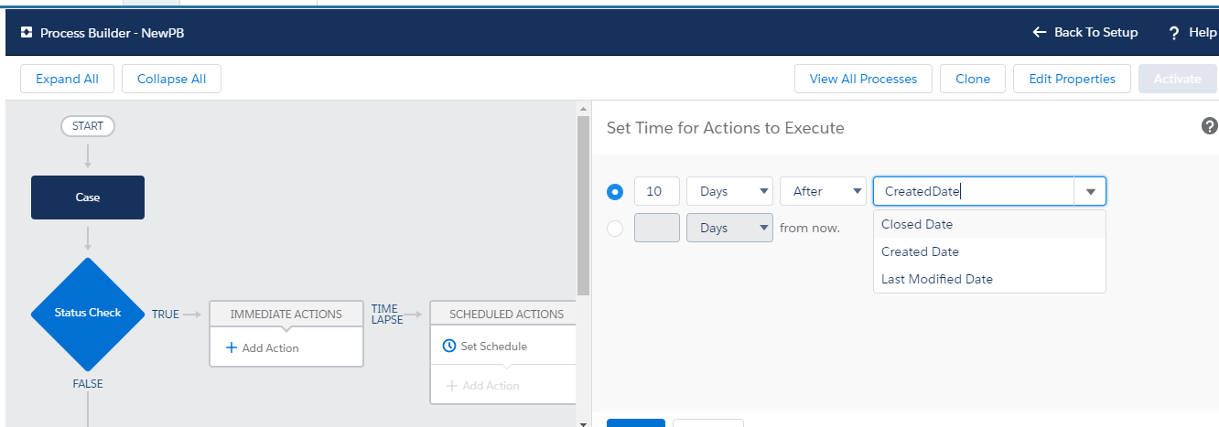Select the days-after-date radio option
This screenshot has width=1219, height=427.
point(615,192)
